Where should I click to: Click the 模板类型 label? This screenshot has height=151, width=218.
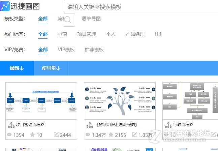click(x=15, y=19)
